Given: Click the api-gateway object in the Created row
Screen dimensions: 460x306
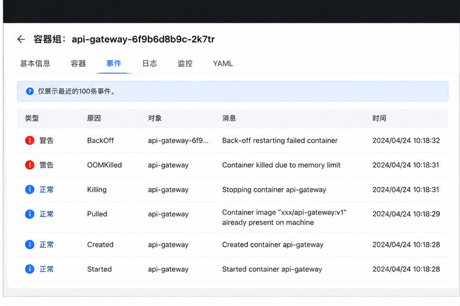Looking at the screenshot, I should (168, 244).
